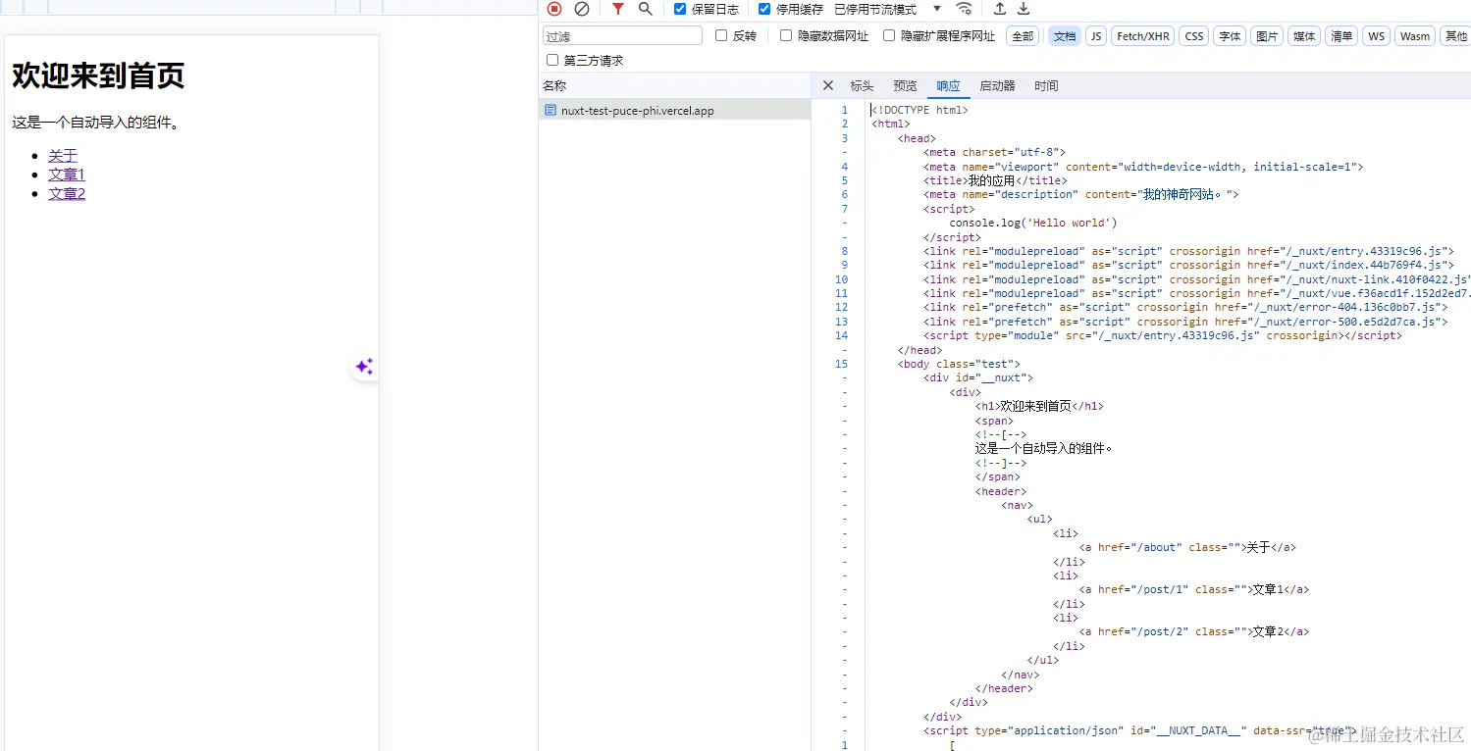Click the __NUXT_DATA__ script code line
Viewport: 1471px width, 751px height.
click(1140, 730)
